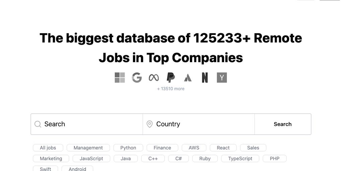Choose the Management category tag
Image resolution: width=343 pixels, height=171 pixels.
tap(88, 148)
